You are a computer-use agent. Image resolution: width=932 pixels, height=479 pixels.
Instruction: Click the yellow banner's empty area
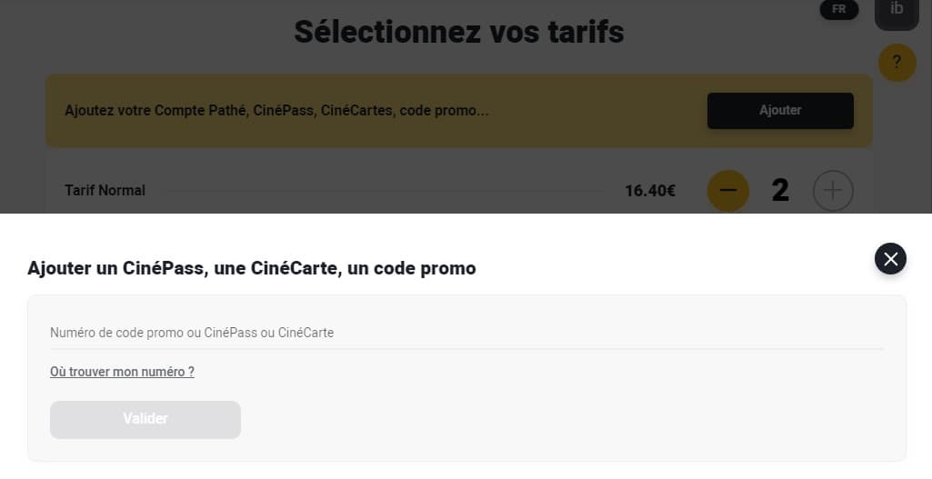pyautogui.click(x=591, y=111)
